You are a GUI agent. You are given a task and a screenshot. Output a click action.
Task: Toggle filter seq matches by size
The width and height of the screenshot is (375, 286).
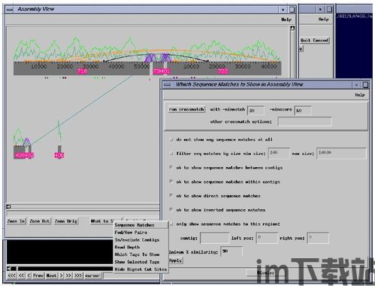pyautogui.click(x=171, y=154)
